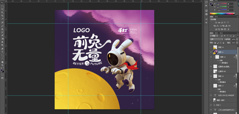Hide layer 图层 16

(211, 57)
